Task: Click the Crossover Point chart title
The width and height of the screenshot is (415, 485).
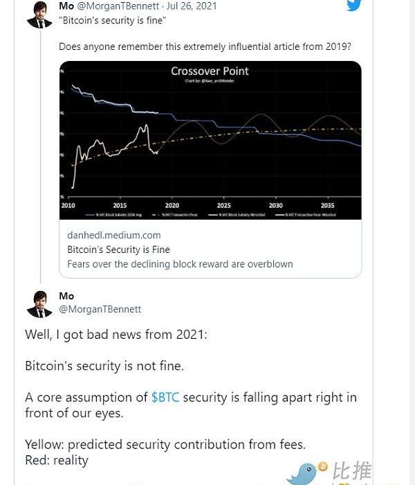Action: coord(210,71)
